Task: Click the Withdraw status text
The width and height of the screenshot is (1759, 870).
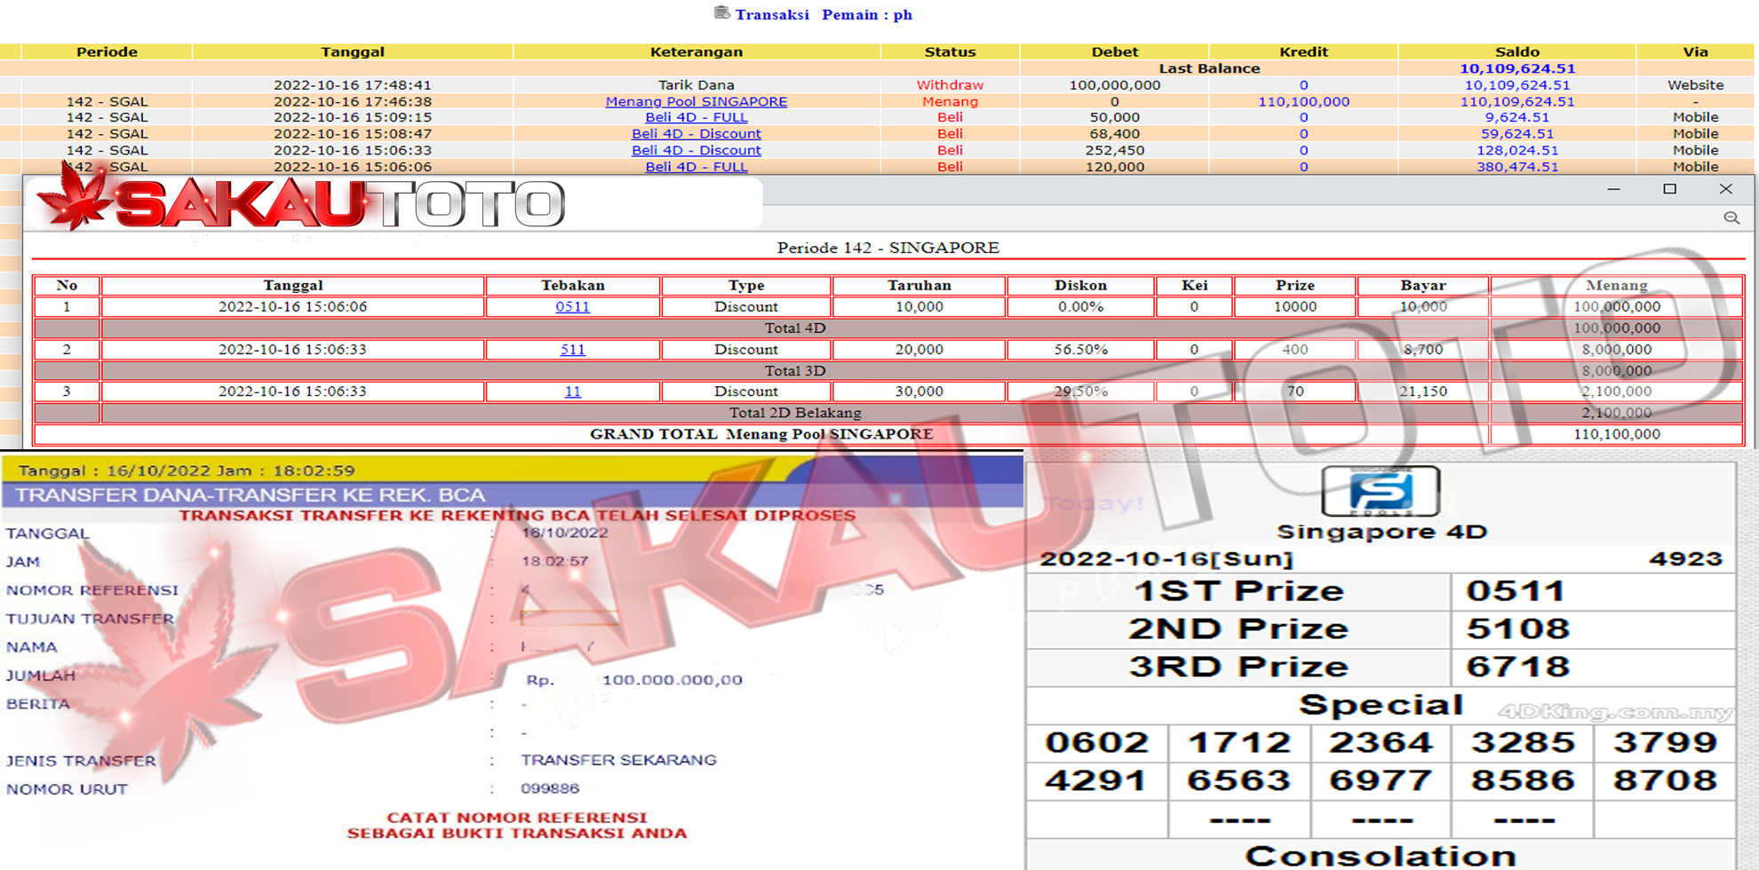Action: click(950, 85)
